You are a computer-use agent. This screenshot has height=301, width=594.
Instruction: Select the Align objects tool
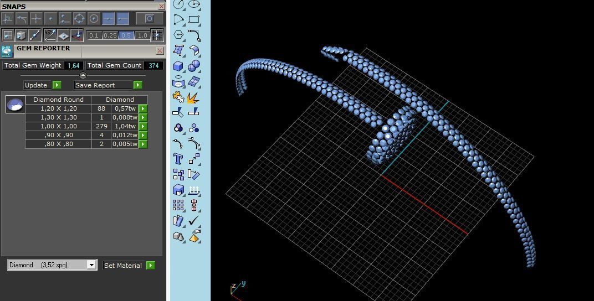click(x=194, y=205)
